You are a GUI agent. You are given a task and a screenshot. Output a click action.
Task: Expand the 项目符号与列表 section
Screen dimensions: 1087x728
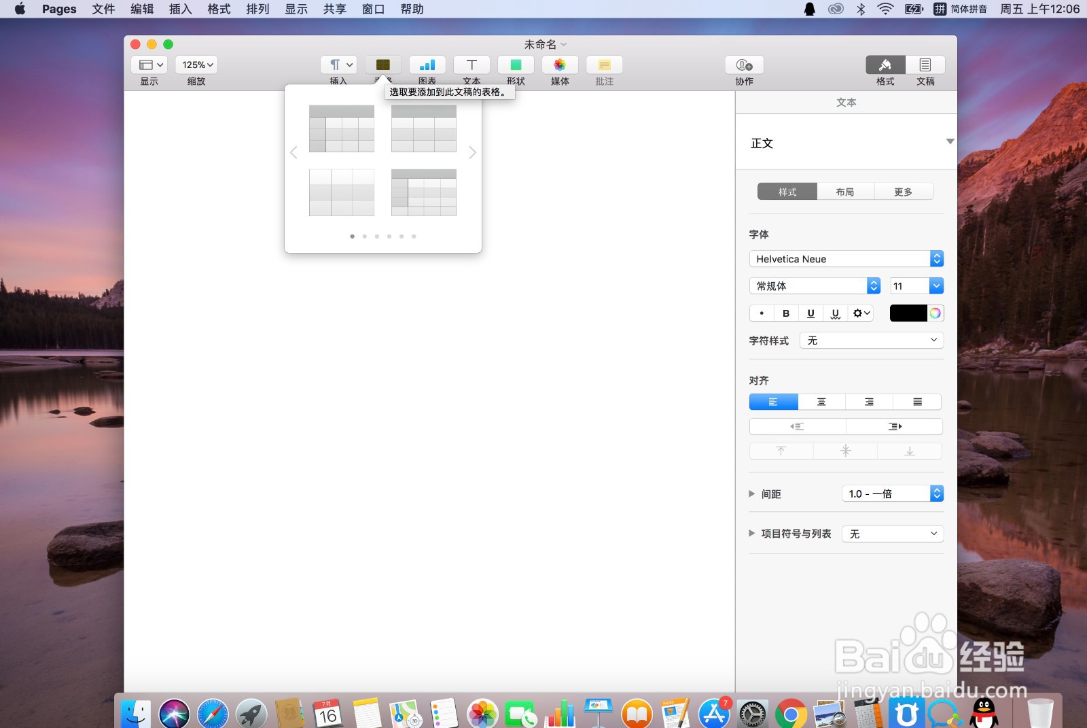(x=752, y=534)
